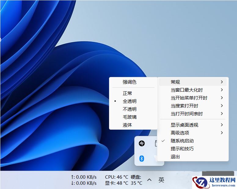Open 提示和技巧 tips and tricks

(193, 149)
